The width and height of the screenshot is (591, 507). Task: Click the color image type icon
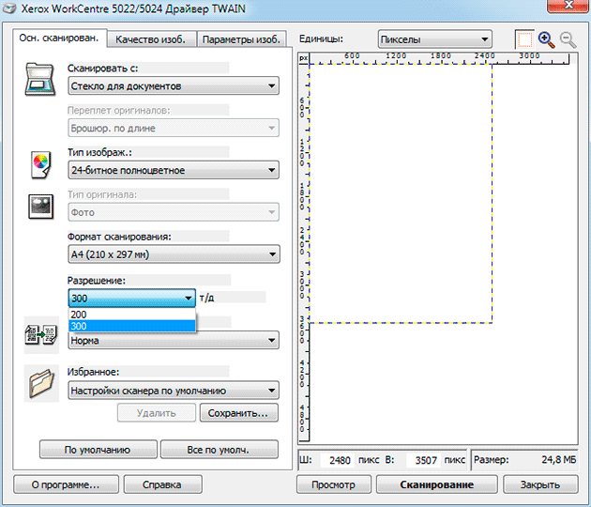pos(41,165)
